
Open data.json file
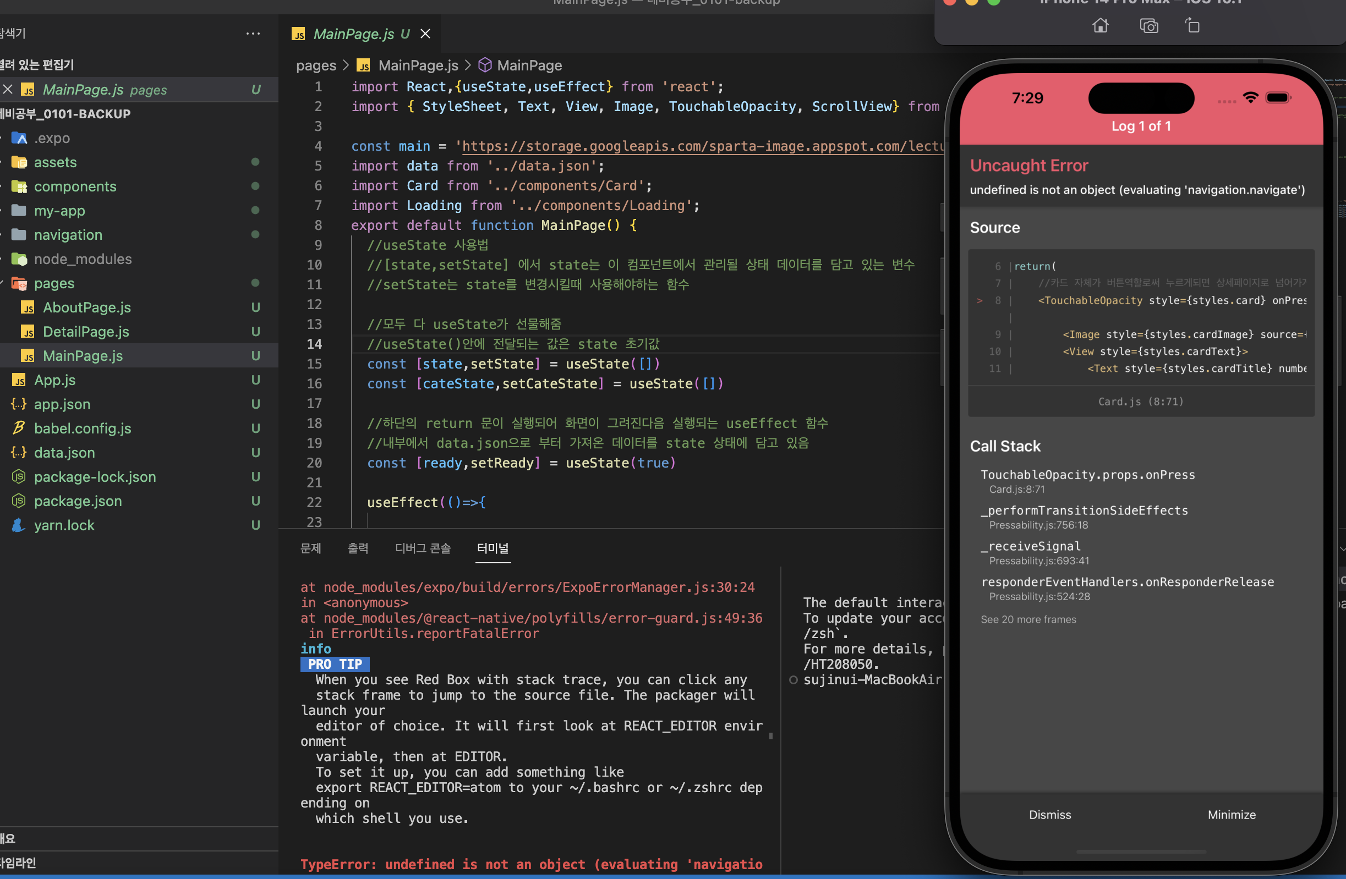tap(64, 453)
